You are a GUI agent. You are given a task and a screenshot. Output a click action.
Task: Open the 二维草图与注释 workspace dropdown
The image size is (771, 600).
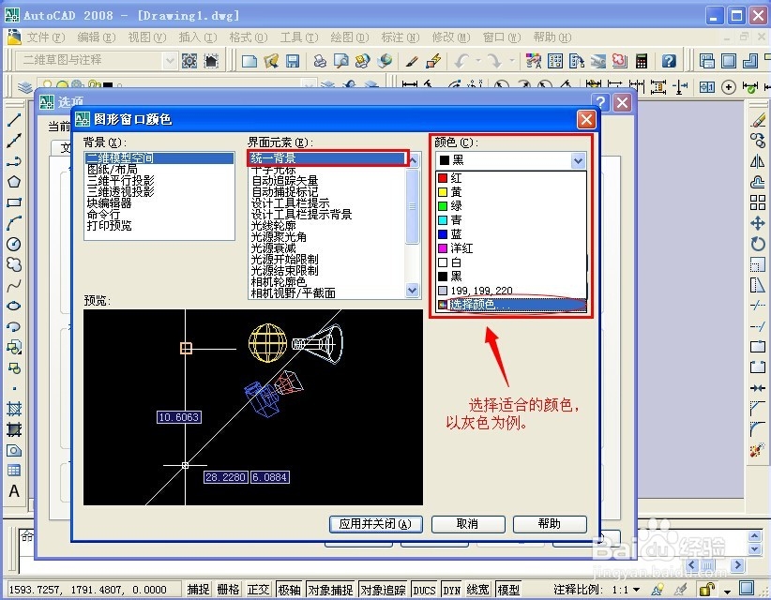tap(170, 61)
